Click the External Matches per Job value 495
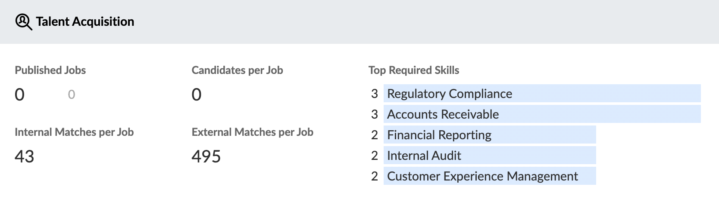719x205 pixels. (x=206, y=156)
